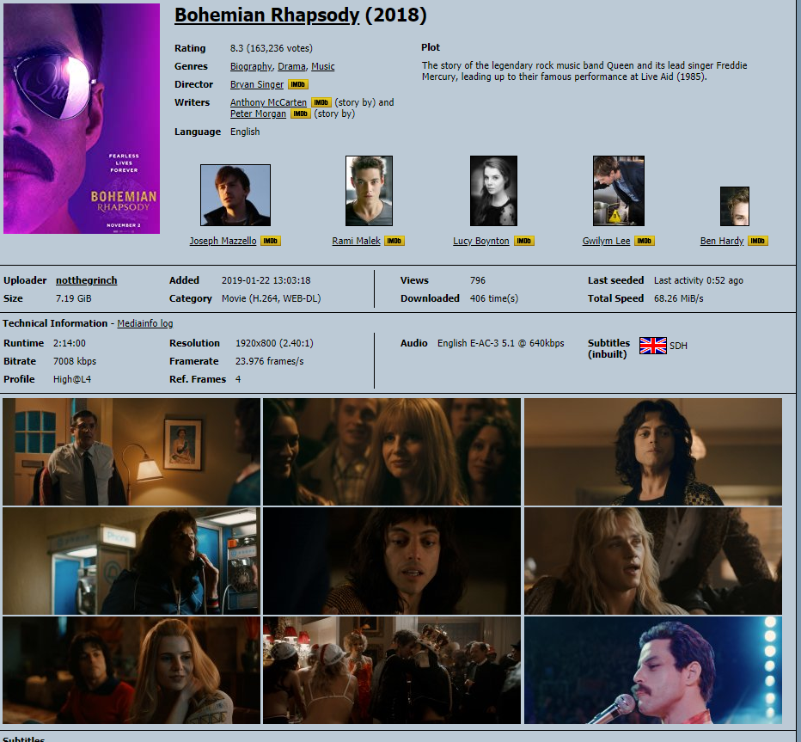Open IMDb badge beside Ben Hardy
The width and height of the screenshot is (801, 742).
[758, 241]
